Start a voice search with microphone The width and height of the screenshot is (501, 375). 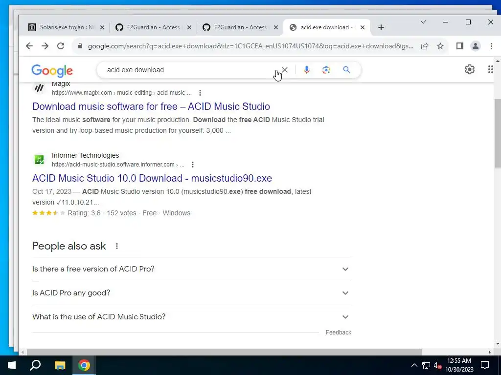pyautogui.click(x=306, y=70)
